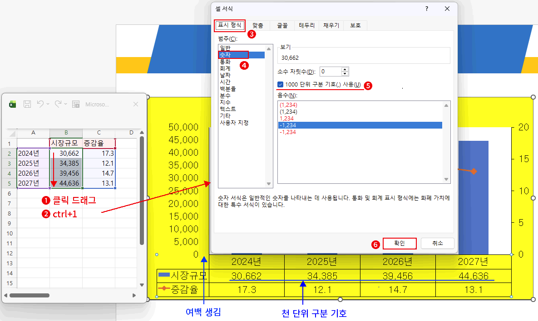Click the Save icon in mini Excel window

tap(27, 104)
